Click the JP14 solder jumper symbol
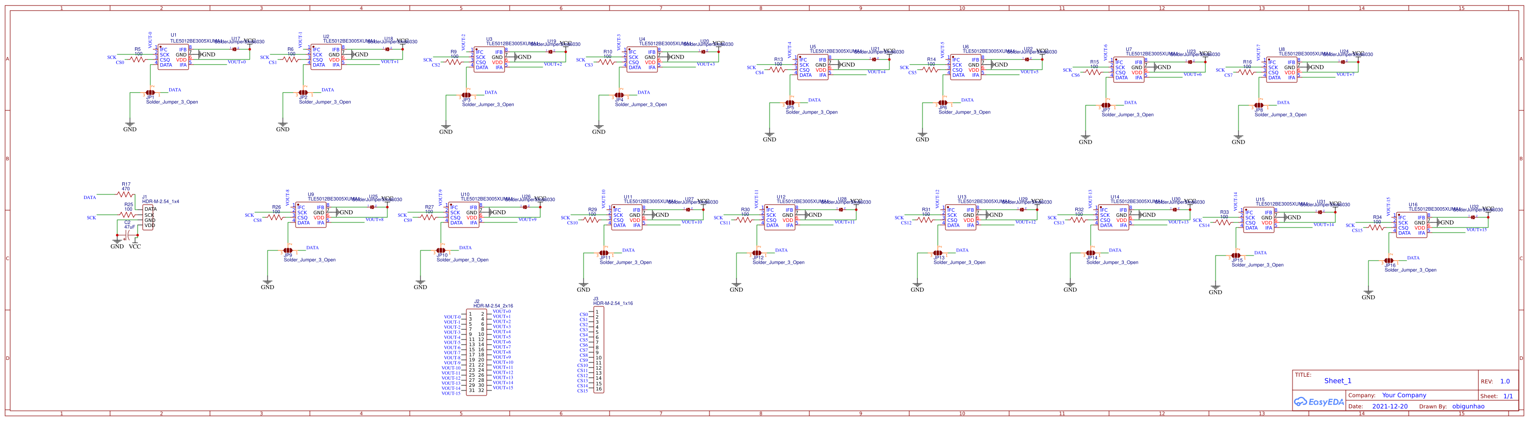1529x421 pixels. pyautogui.click(x=1090, y=252)
